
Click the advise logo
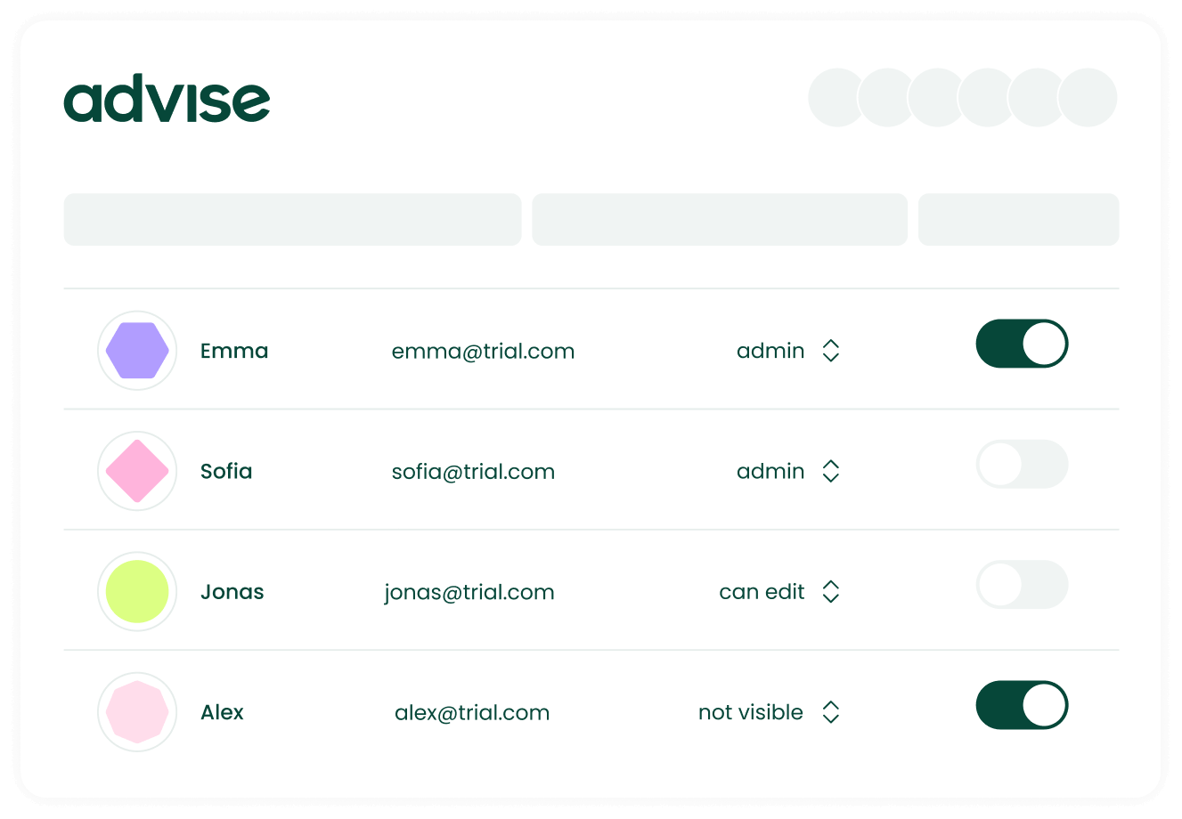tap(167, 100)
